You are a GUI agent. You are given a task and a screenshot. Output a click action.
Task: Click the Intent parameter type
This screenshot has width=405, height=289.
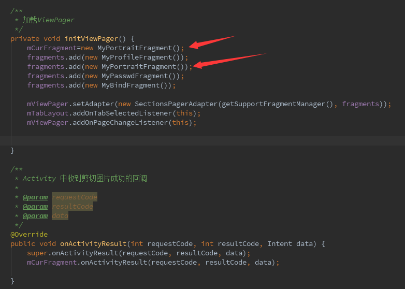pos(280,243)
